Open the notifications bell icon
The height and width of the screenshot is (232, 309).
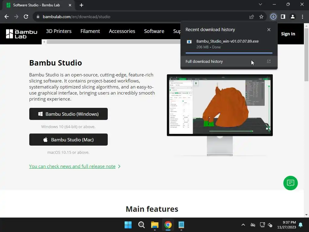(301, 225)
